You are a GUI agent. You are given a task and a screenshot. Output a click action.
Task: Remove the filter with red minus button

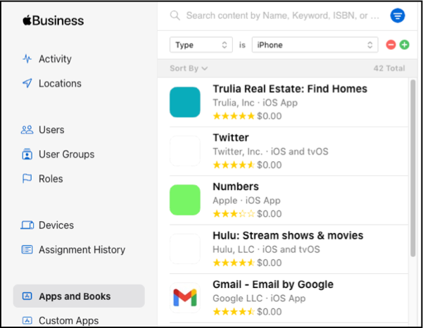pos(391,45)
